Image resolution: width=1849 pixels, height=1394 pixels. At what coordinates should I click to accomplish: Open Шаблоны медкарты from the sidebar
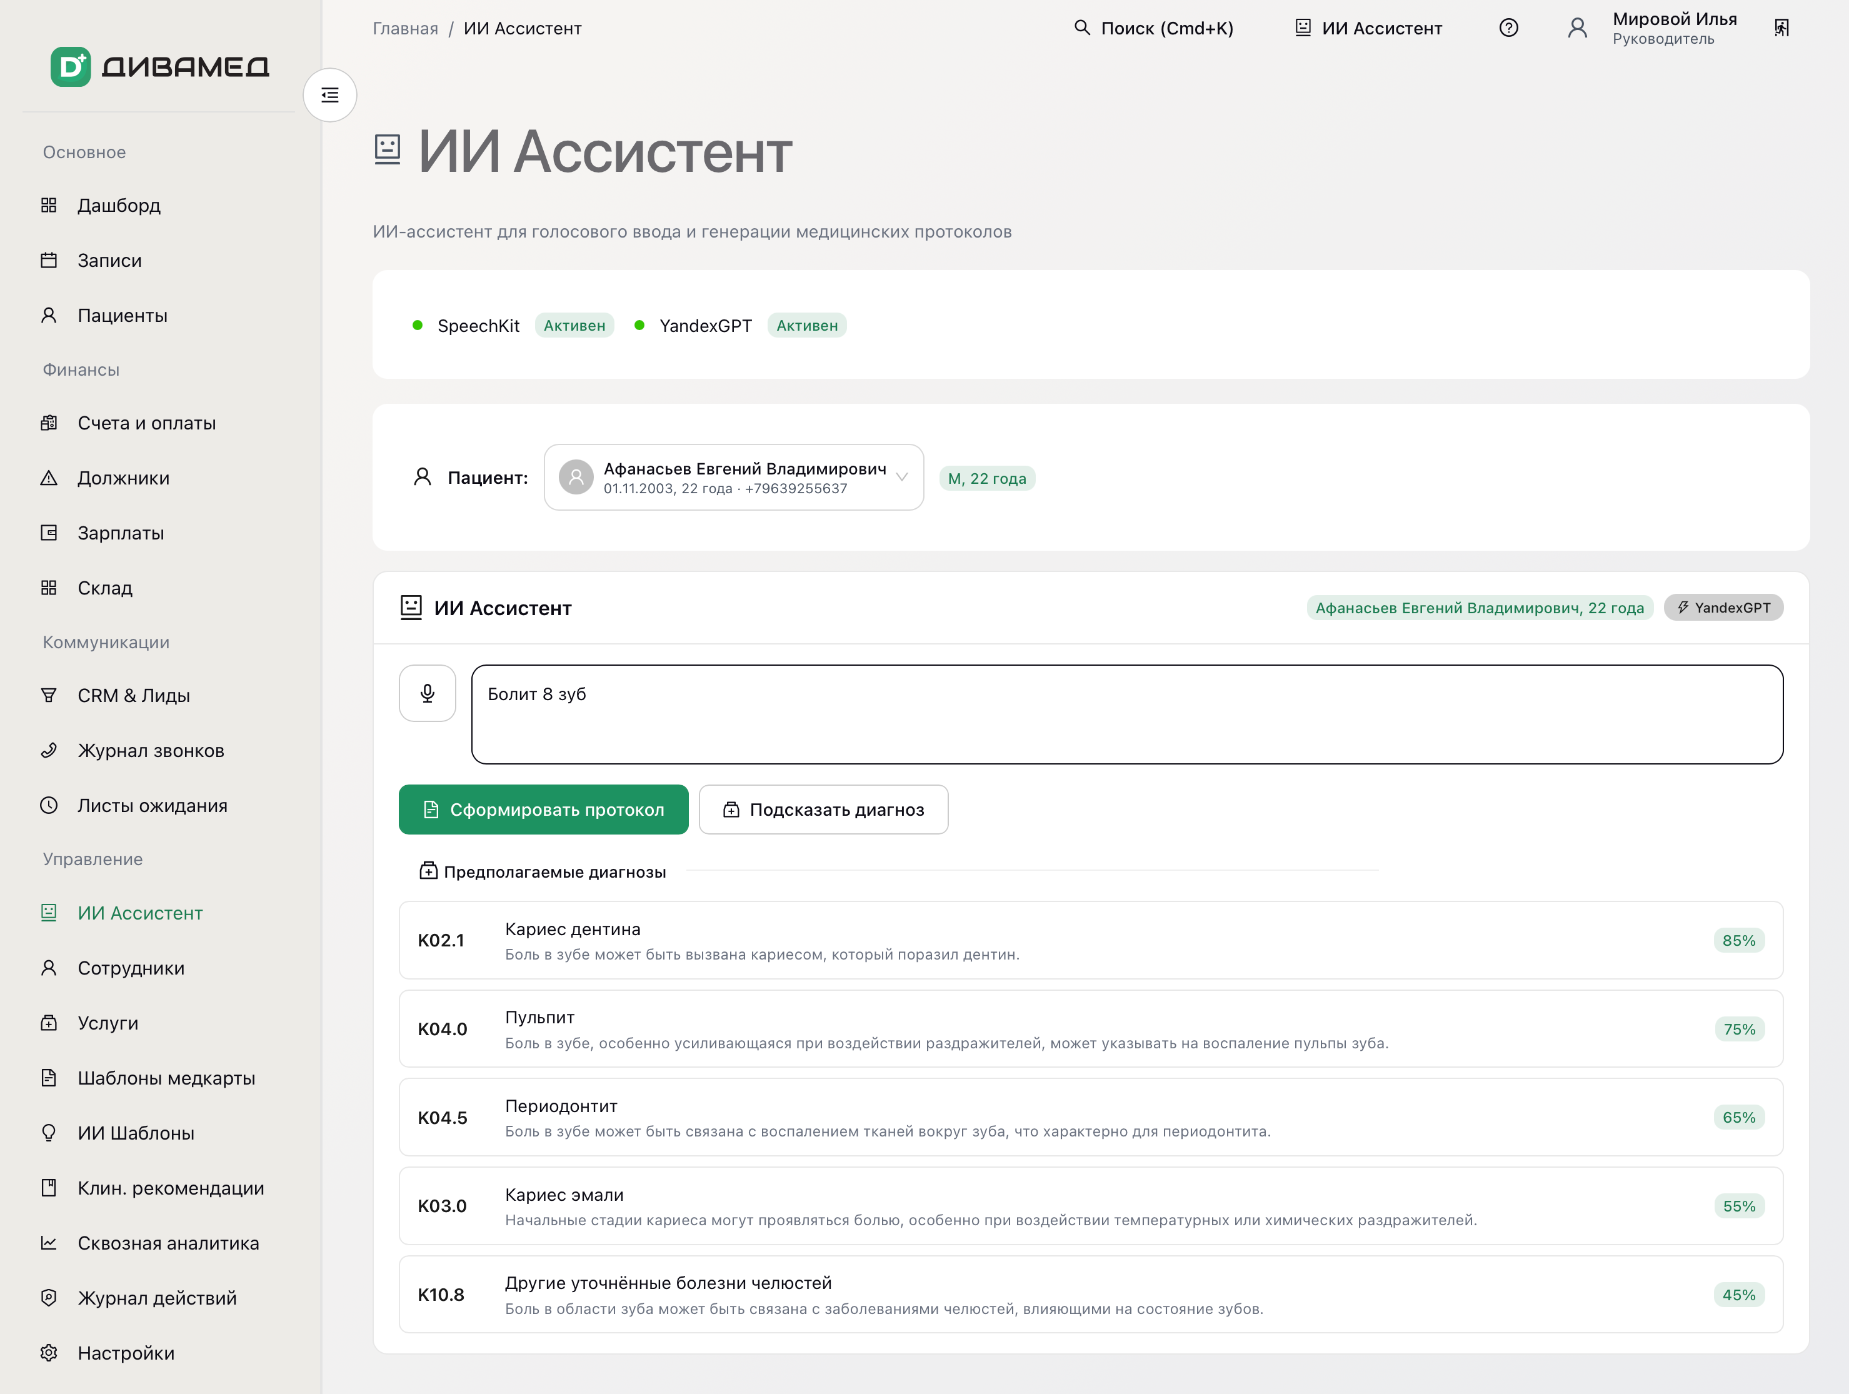166,1078
